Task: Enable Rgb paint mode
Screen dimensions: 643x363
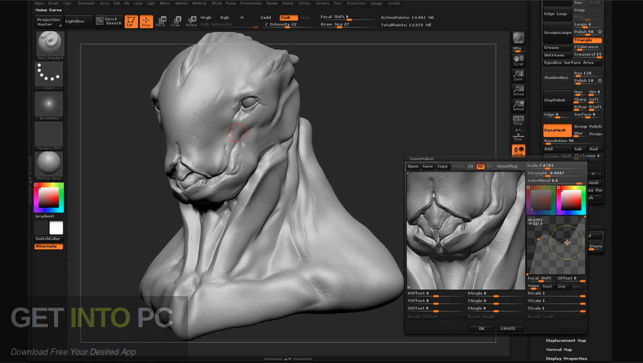Action: pos(225,18)
